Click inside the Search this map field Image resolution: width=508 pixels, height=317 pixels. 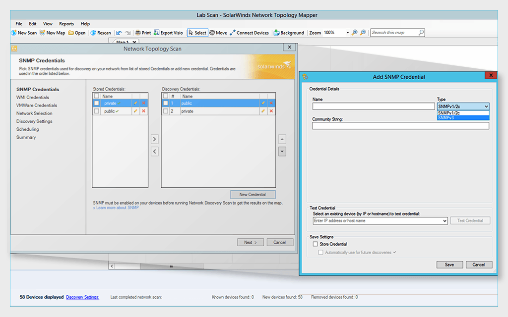tap(393, 32)
